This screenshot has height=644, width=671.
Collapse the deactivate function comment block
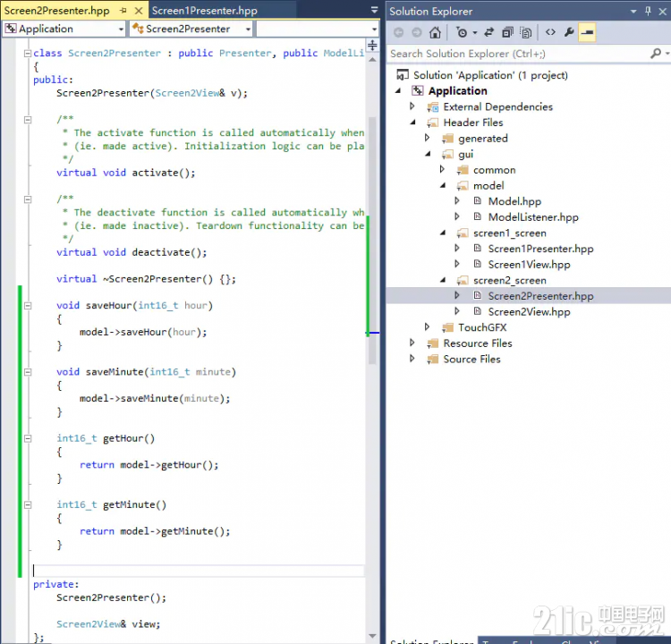point(28,199)
